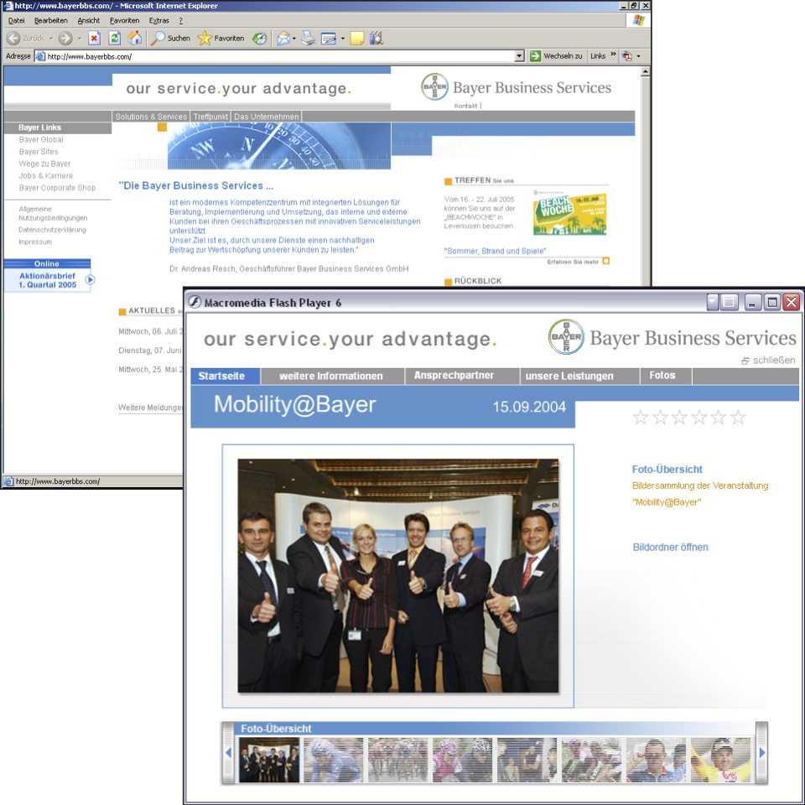Open the Bayer Global link

click(41, 140)
